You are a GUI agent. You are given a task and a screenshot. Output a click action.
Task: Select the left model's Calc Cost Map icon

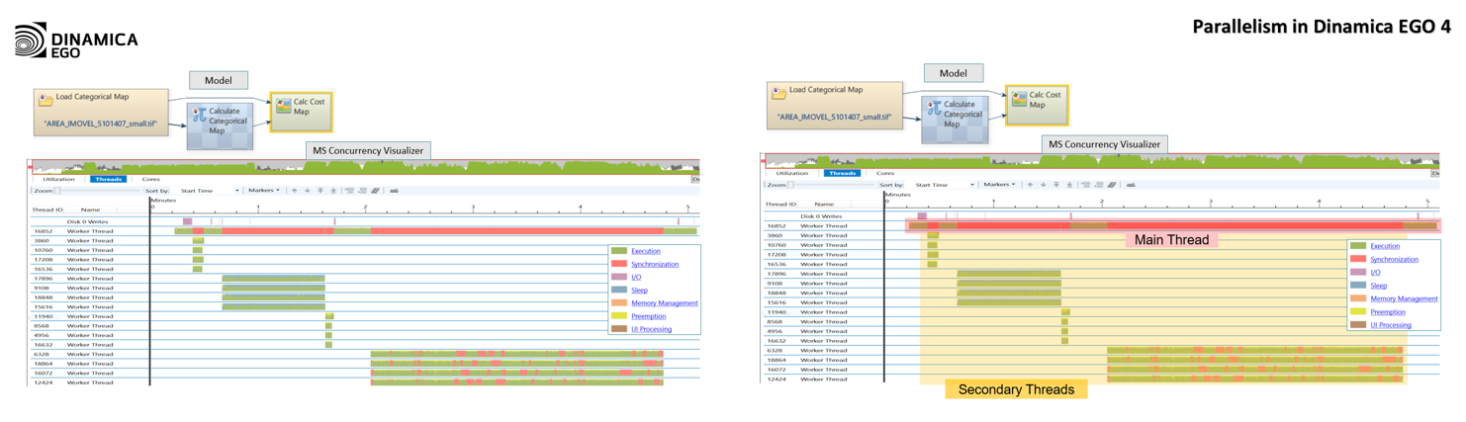283,105
